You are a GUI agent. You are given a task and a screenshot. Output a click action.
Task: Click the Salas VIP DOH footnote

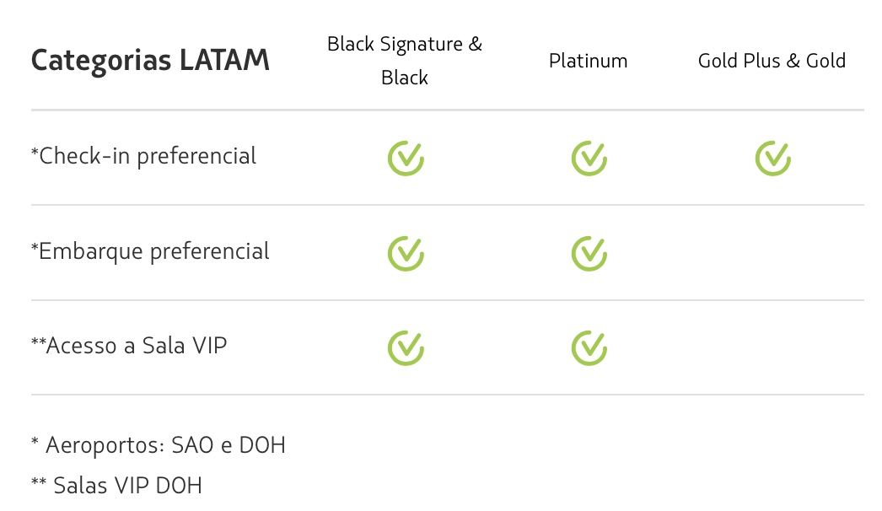pyautogui.click(x=116, y=485)
